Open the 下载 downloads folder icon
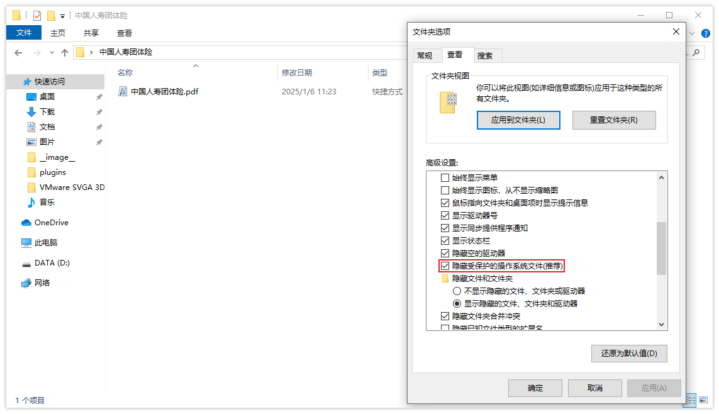Image resolution: width=719 pixels, height=414 pixels. point(31,112)
